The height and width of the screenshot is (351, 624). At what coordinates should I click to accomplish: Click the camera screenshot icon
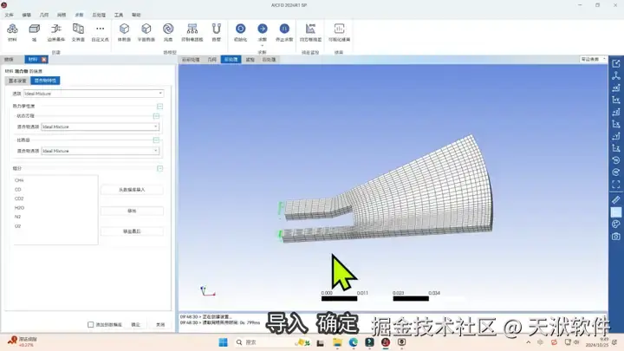coord(616,237)
